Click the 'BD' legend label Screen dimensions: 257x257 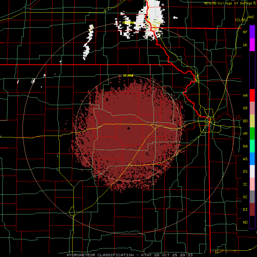245,121
